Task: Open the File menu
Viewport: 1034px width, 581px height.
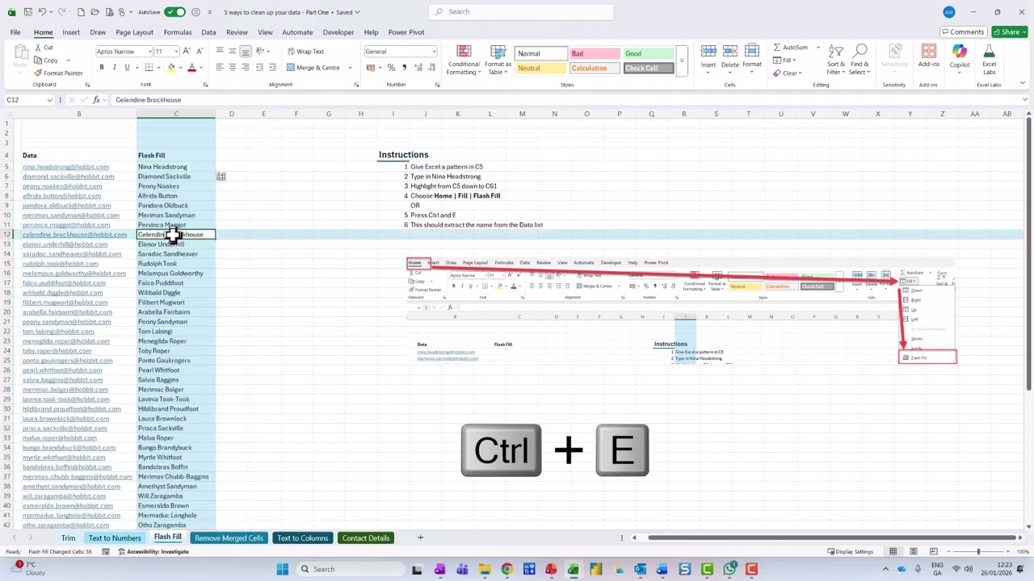Action: [x=15, y=32]
